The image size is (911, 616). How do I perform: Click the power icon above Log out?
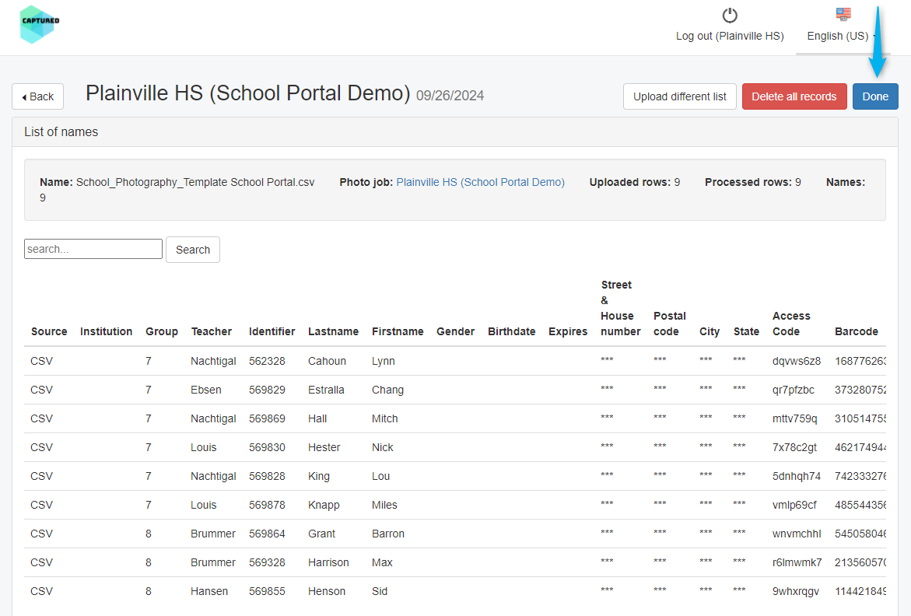click(x=730, y=15)
